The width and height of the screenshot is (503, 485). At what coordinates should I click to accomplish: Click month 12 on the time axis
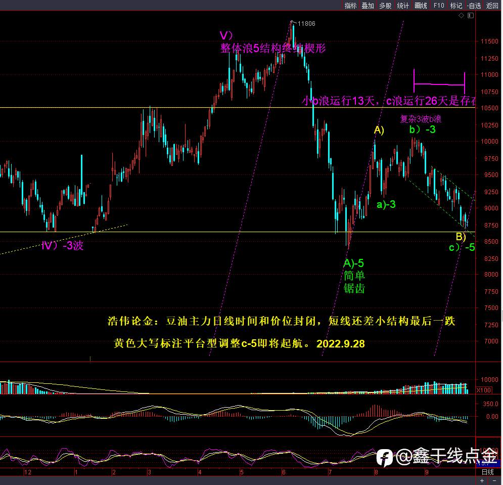pyautogui.click(x=28, y=472)
